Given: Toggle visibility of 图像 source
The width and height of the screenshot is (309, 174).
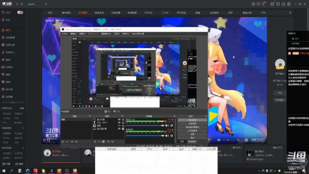Looking at the screenshot, I should pos(119,125).
